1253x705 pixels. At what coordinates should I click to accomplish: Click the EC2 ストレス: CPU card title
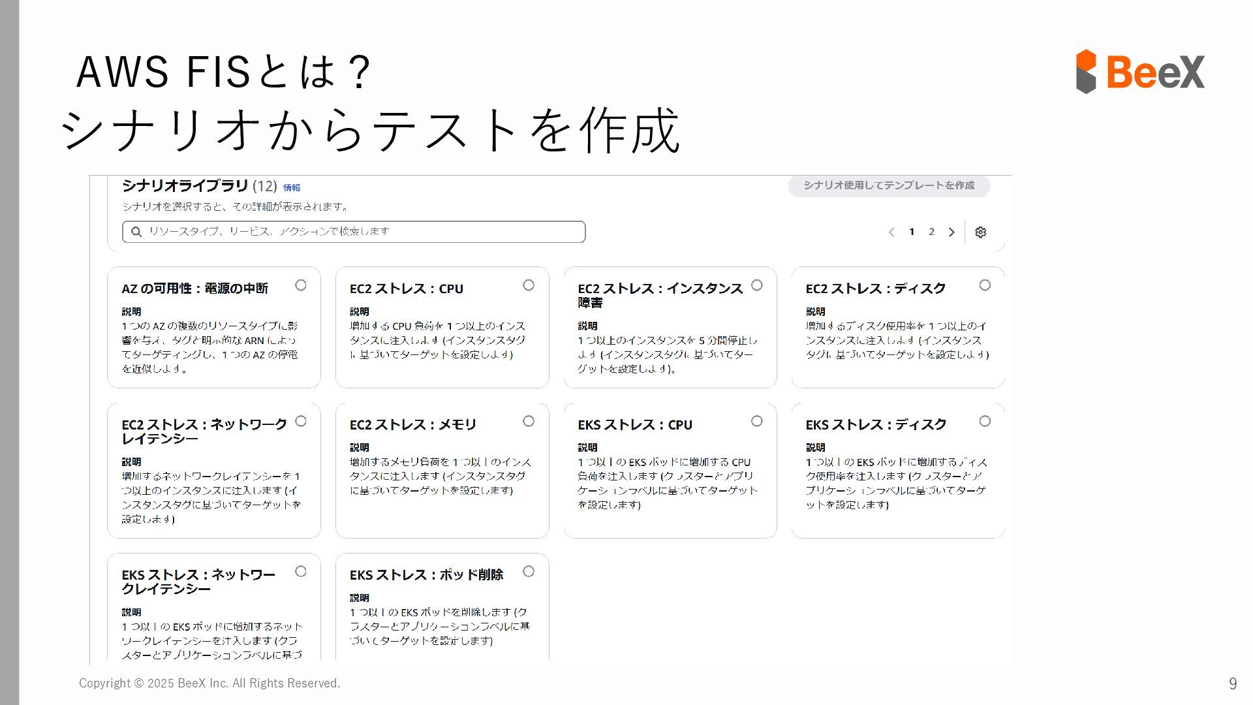[x=407, y=289]
